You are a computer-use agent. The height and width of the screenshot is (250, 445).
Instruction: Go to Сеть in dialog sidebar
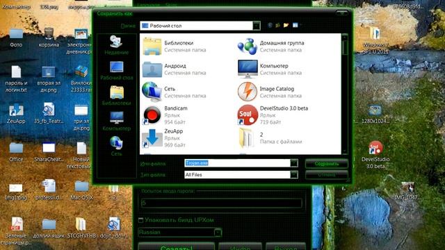coord(116,147)
